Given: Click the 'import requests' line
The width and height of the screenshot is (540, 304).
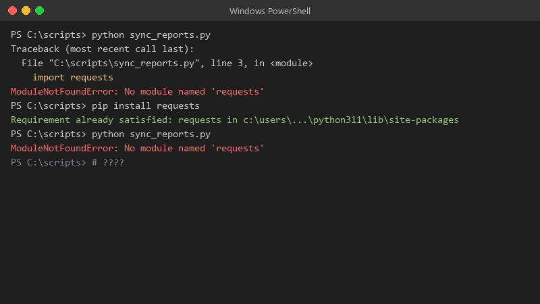Looking at the screenshot, I should (73, 78).
